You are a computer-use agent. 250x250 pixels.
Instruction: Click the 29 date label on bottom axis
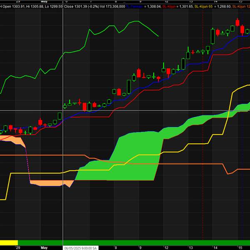click(x=18, y=248)
